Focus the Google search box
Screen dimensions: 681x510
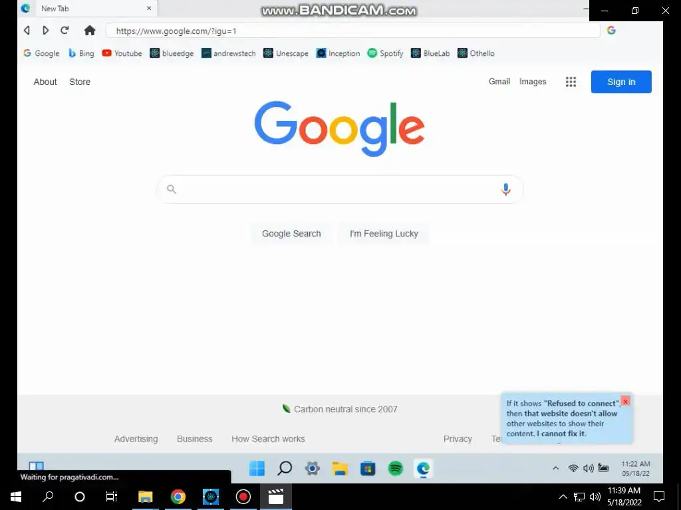340,189
